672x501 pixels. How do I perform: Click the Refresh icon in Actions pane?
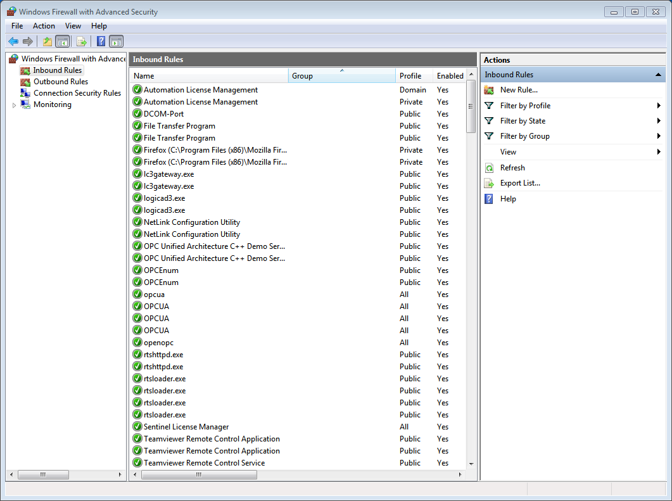pos(489,168)
